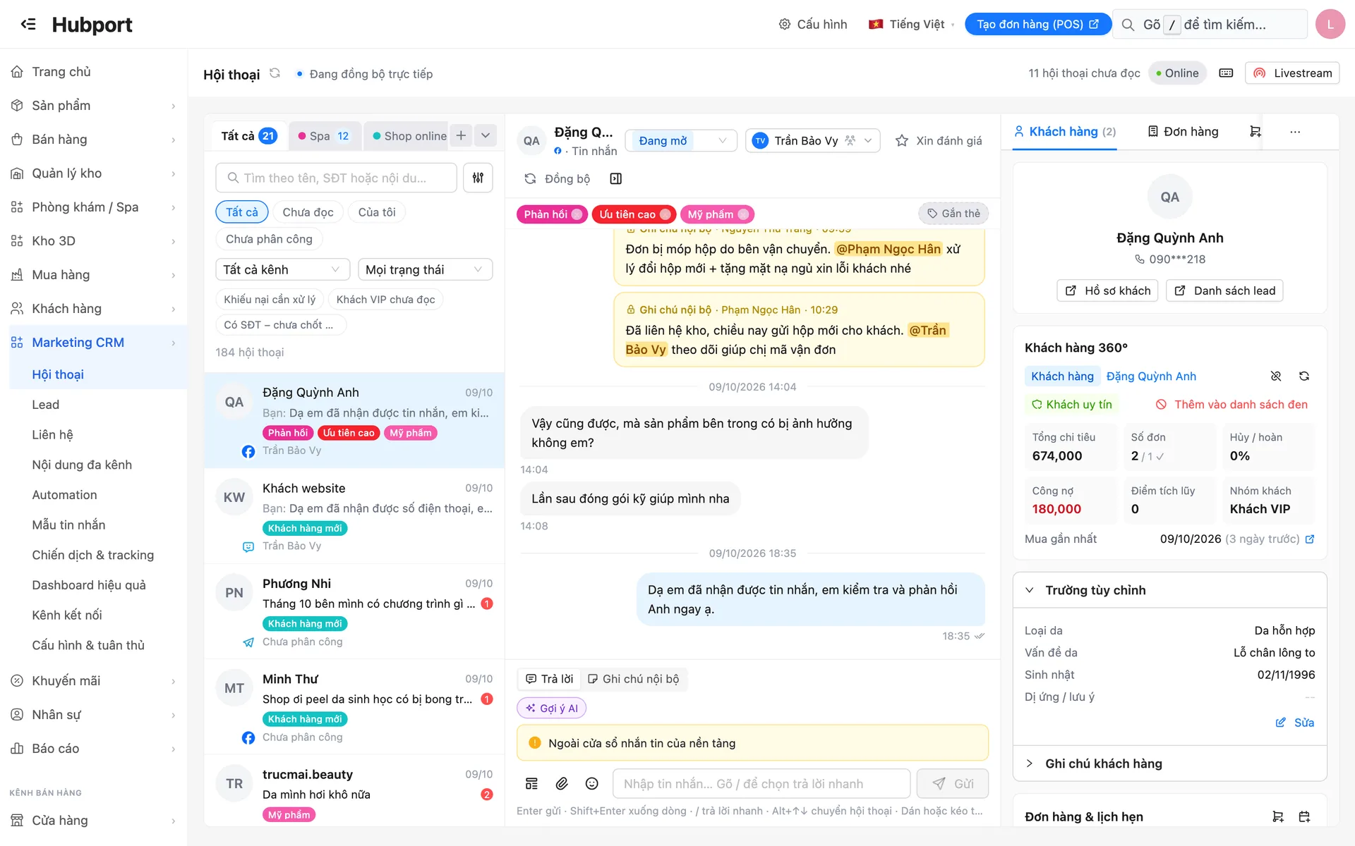Toggle Khách VIP chưa đọc quick filter
Viewport: 1355px width, 846px height.
pyautogui.click(x=385, y=300)
